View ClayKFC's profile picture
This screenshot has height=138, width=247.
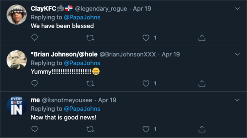(x=17, y=15)
